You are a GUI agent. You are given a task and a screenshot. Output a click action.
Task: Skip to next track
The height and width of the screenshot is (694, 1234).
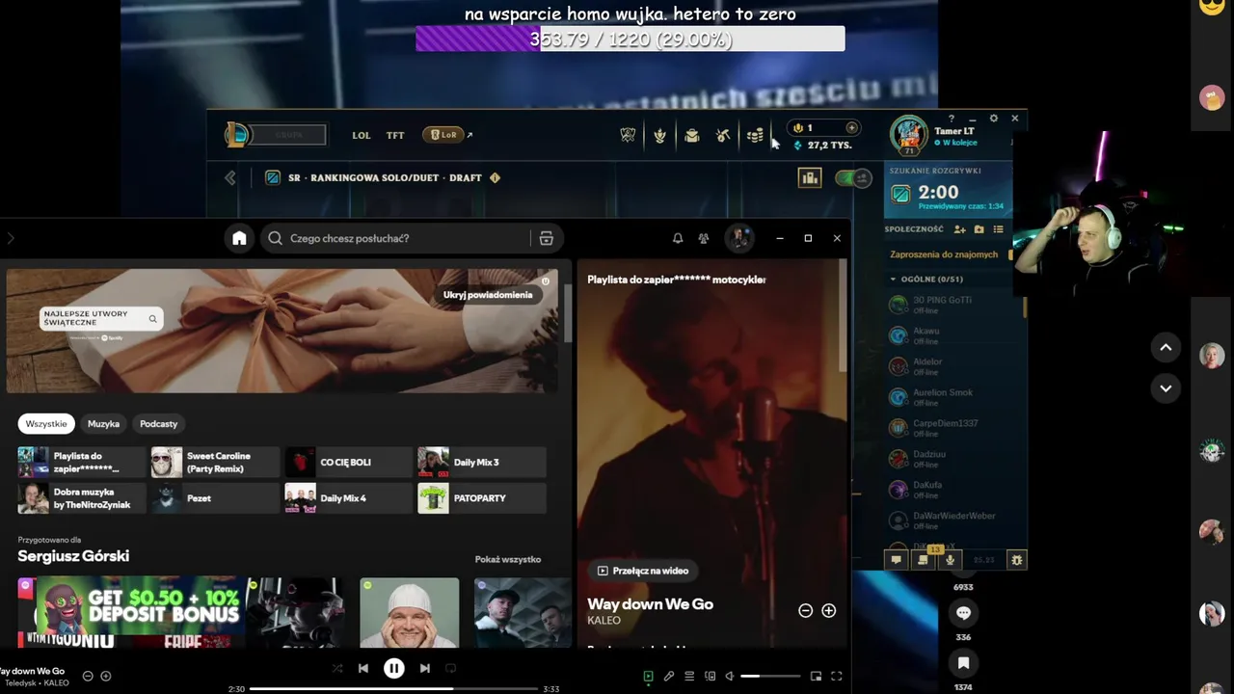pos(424,668)
